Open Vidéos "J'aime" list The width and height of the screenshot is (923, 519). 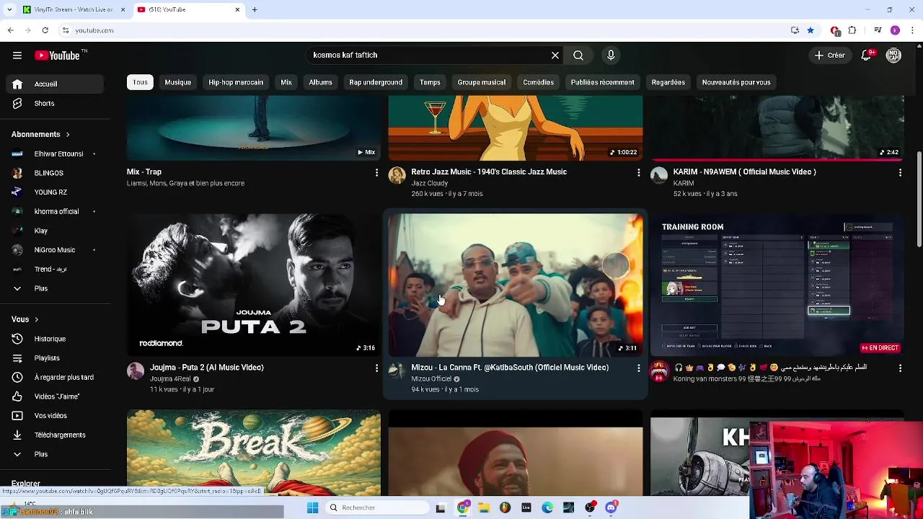coord(56,396)
